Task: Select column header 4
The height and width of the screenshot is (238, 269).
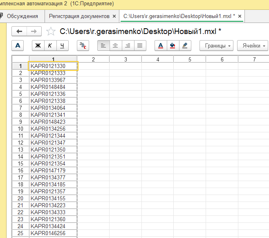Action: coord(158,59)
